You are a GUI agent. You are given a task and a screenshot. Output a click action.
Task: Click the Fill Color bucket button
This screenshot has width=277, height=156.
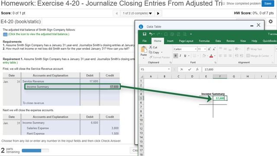(204, 56)
